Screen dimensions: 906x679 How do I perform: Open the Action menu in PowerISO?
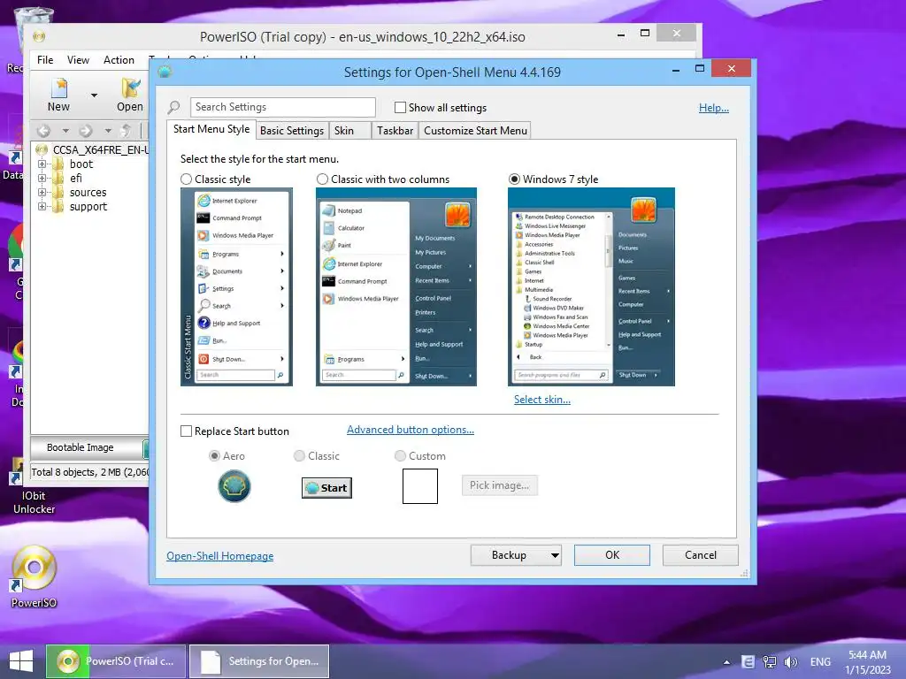[119, 60]
